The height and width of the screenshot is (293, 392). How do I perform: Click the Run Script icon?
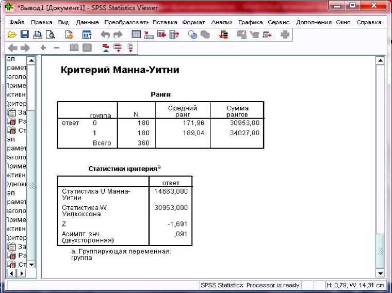267,35
